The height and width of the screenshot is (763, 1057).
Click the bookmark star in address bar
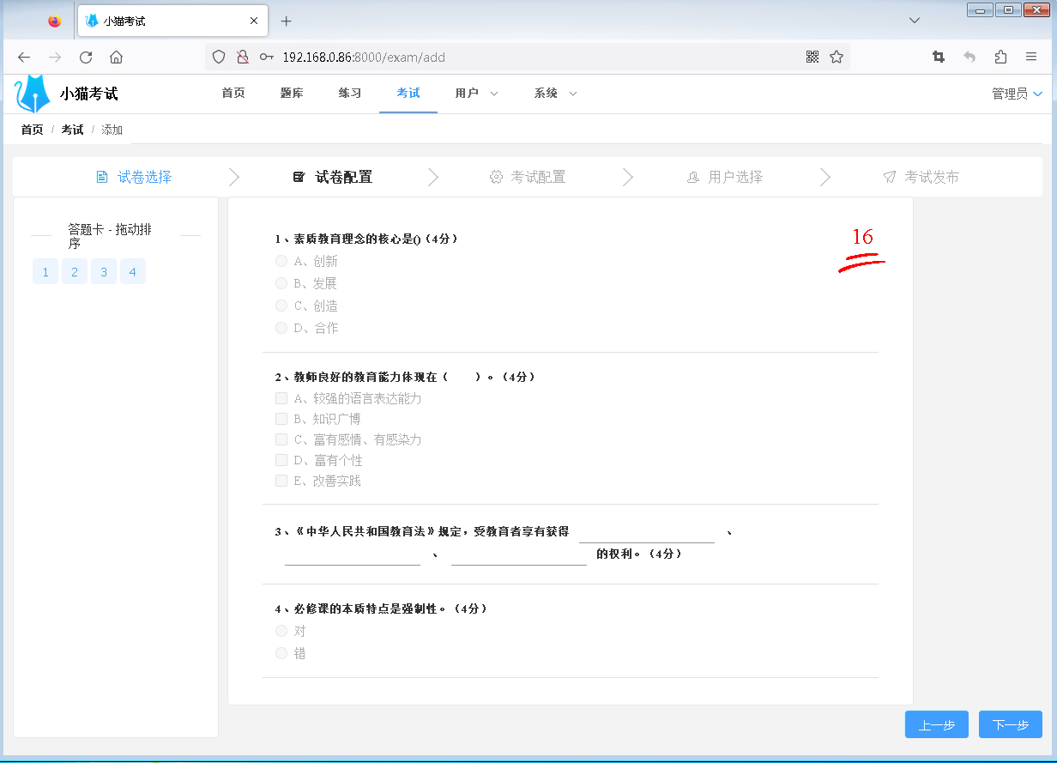tap(836, 57)
